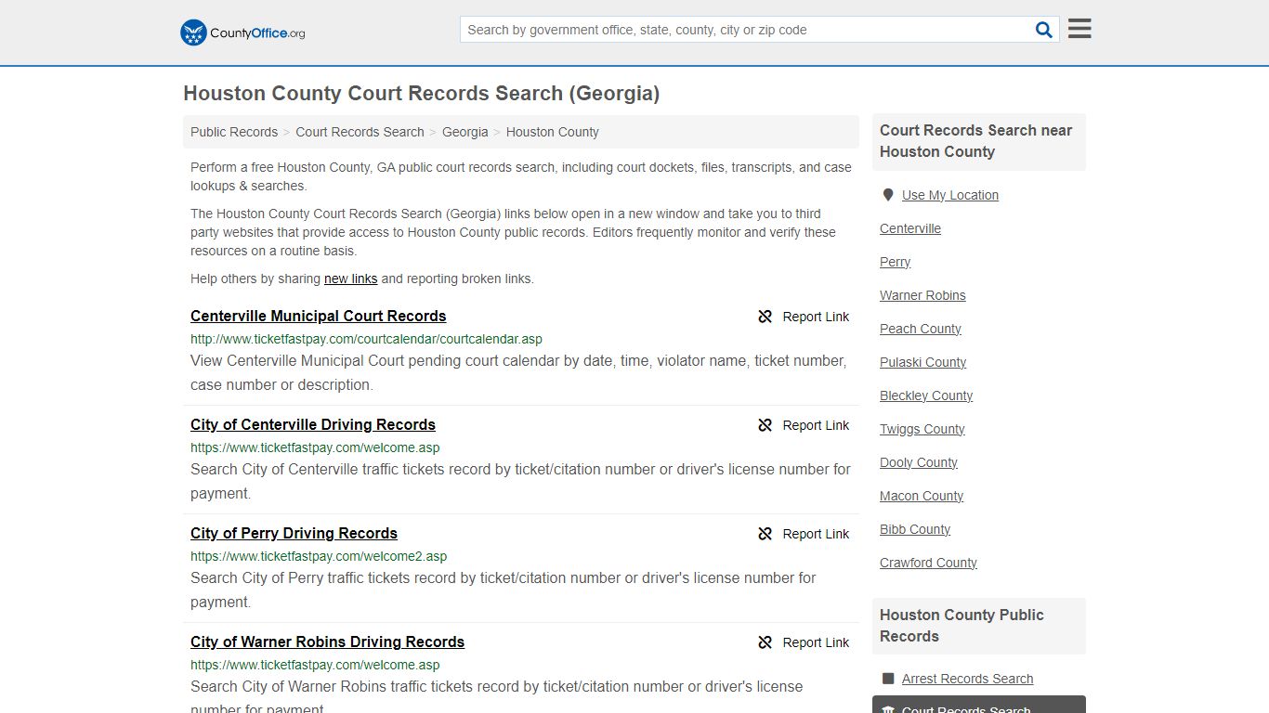Open Peach County link
This screenshot has width=1269, height=713.
pos(921,329)
